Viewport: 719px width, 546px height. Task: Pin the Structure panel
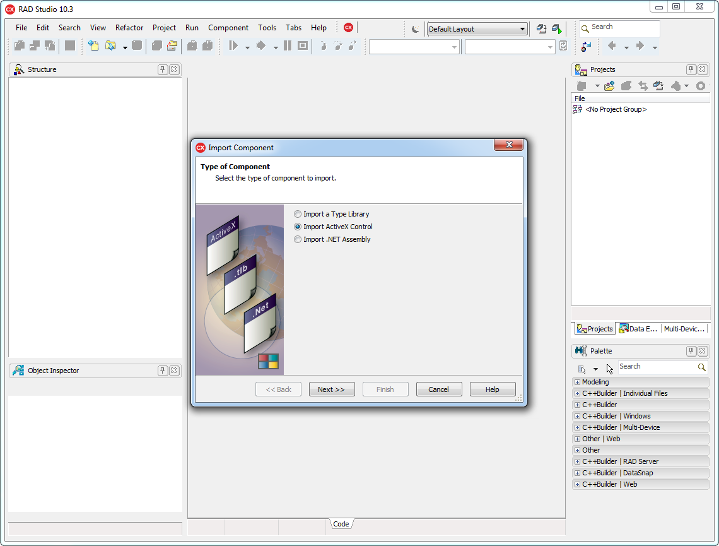(x=162, y=69)
